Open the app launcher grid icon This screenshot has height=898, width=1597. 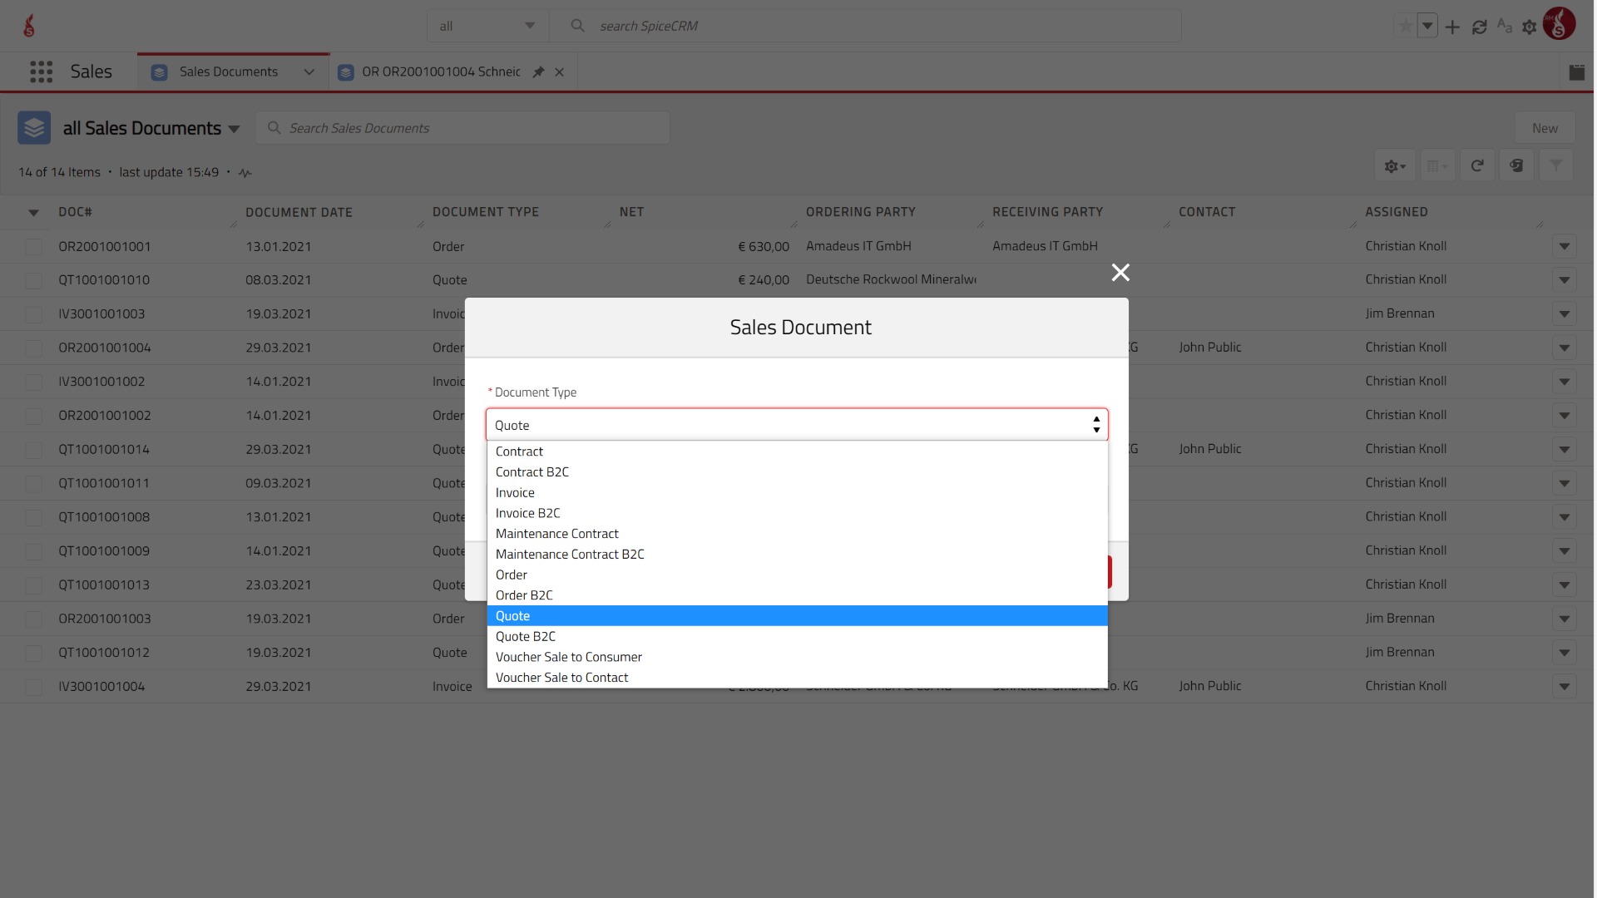(41, 72)
